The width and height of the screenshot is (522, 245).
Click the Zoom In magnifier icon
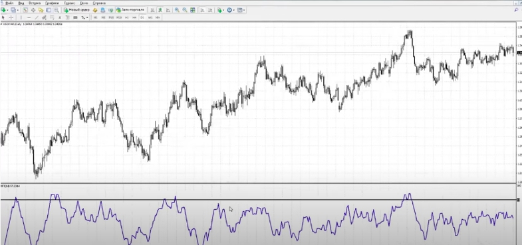point(177,11)
